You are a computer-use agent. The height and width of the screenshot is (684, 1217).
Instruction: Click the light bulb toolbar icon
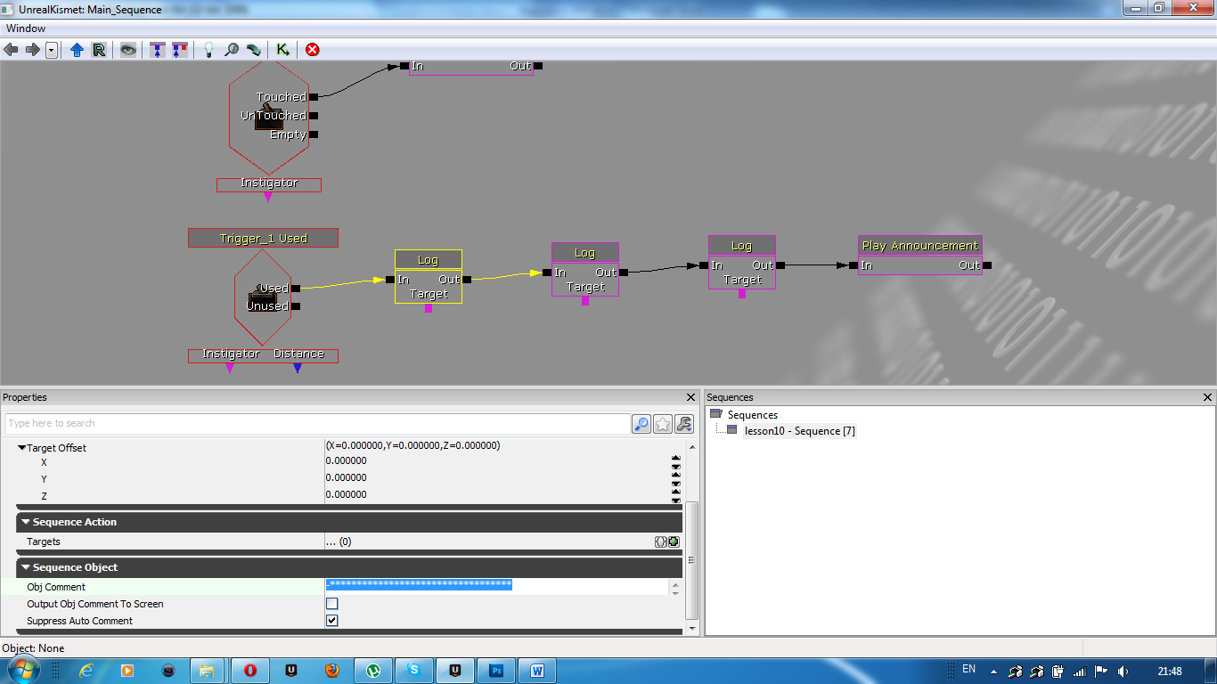(x=208, y=50)
